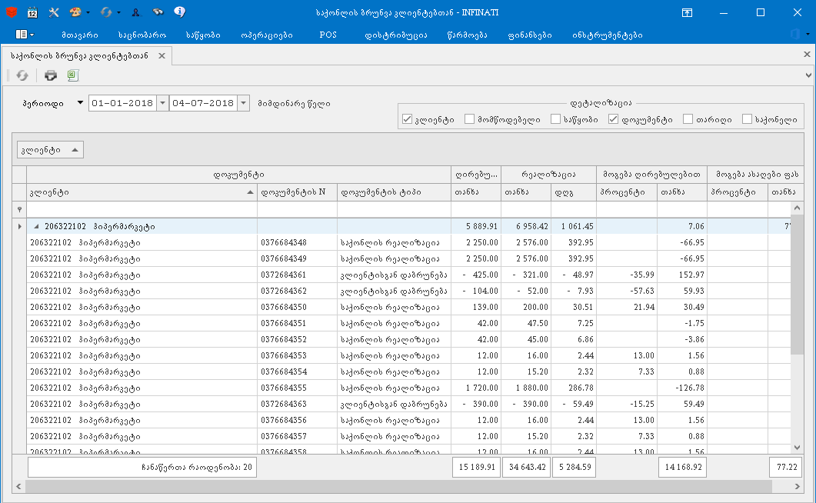Enable the საქონელი checkbox
The width and height of the screenshot is (816, 503).
coord(747,120)
